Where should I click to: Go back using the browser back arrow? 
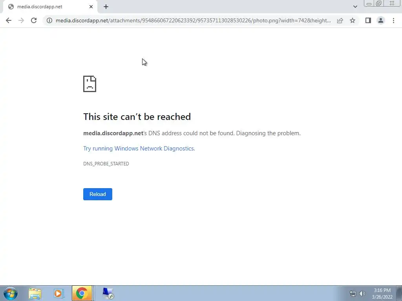point(9,20)
